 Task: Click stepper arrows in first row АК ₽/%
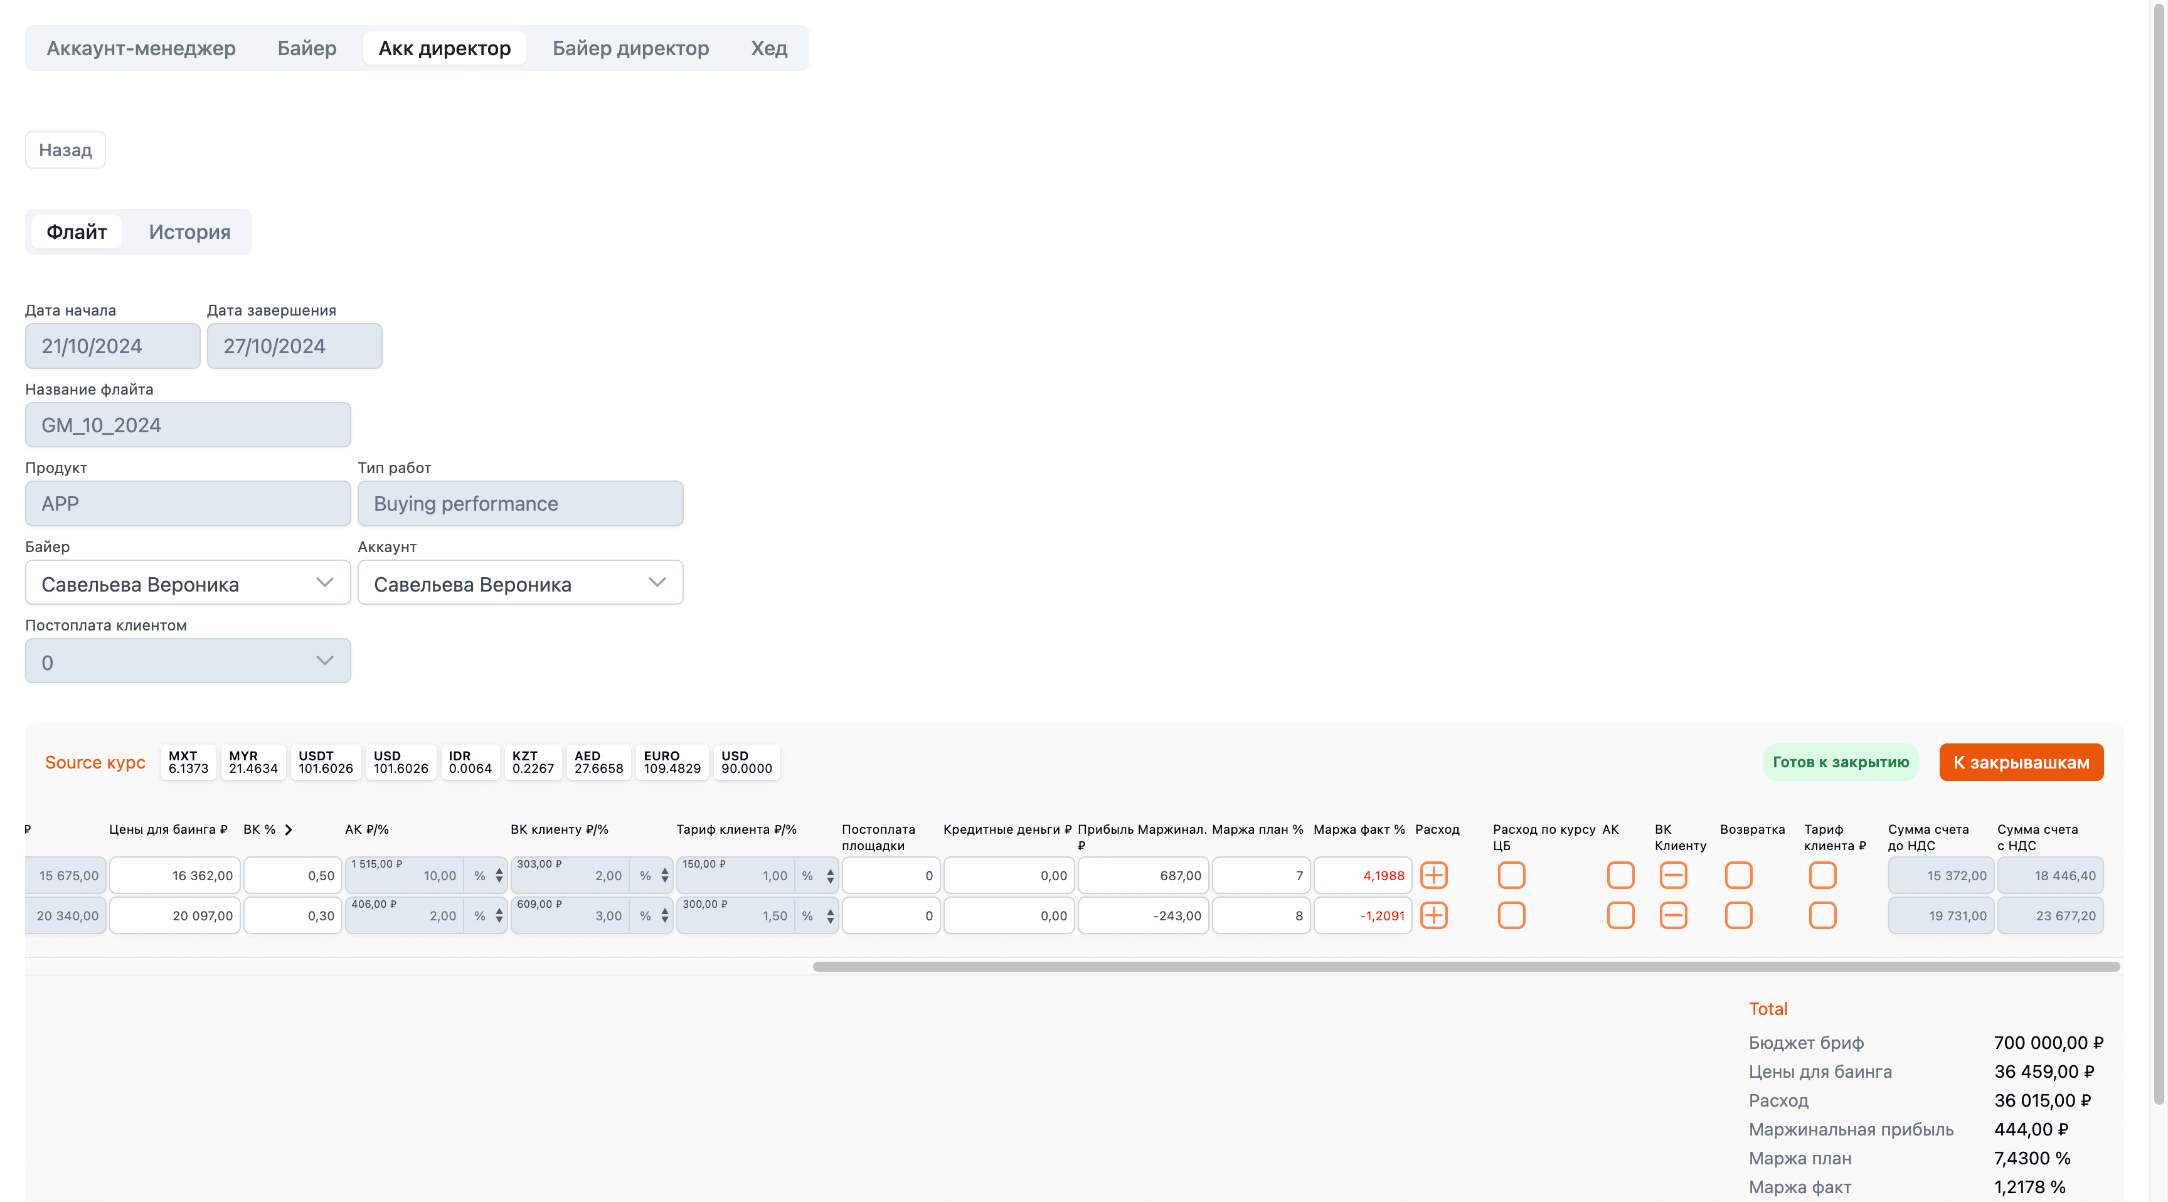(x=499, y=875)
